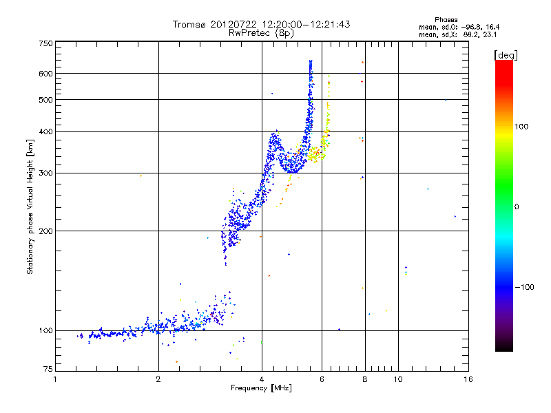Click the y-axis tick label '200'

pos(45,231)
